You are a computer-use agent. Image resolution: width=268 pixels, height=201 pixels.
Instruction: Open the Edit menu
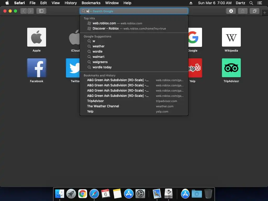click(x=43, y=3)
